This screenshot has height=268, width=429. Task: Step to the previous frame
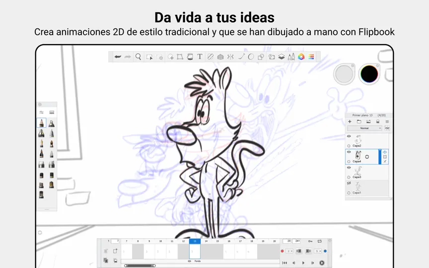[x=294, y=263]
